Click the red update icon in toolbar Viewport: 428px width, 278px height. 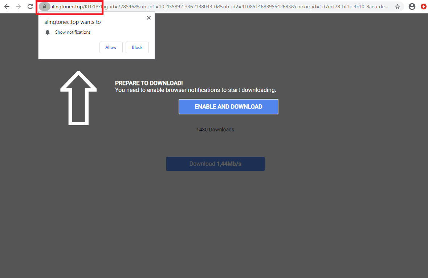pyautogui.click(x=423, y=7)
